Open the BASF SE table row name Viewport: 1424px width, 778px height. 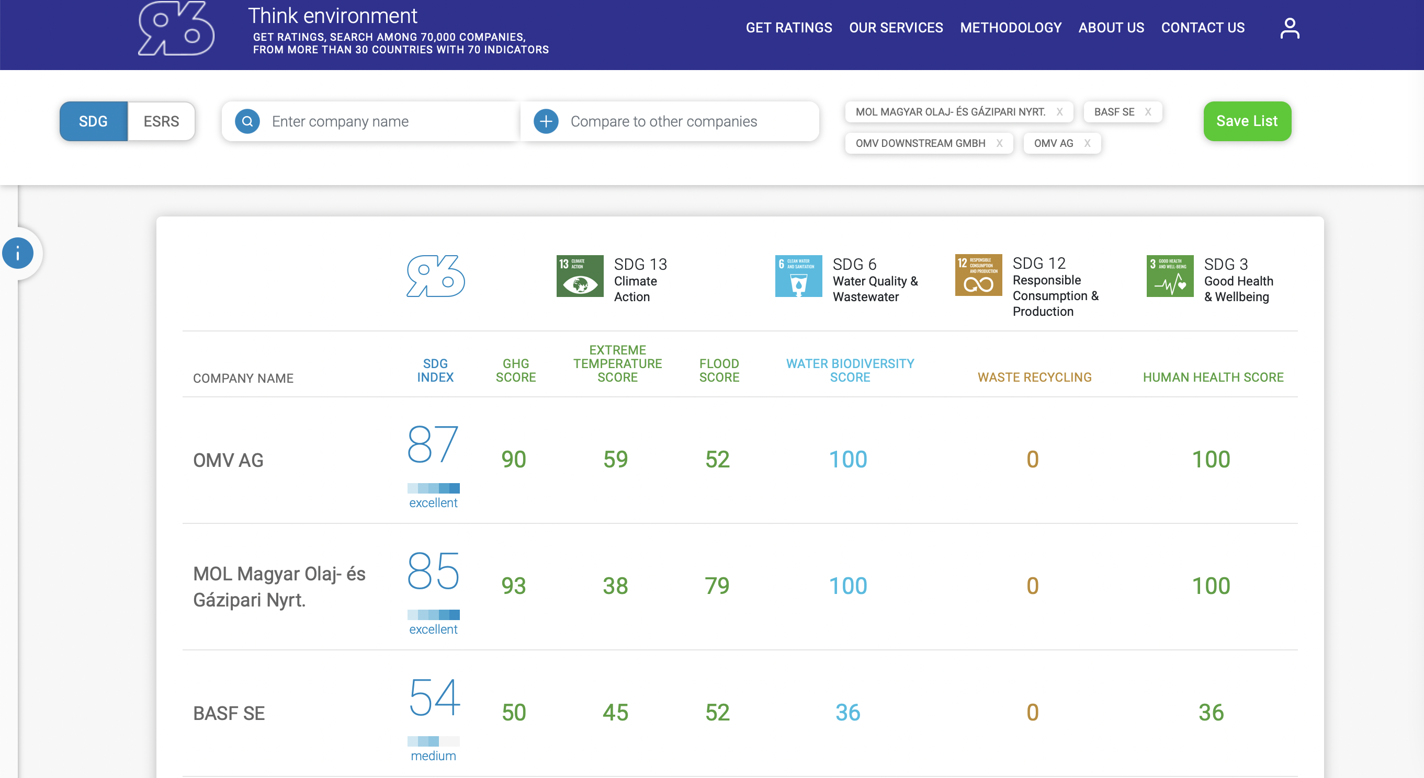229,713
